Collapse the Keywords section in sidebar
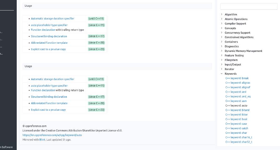The width and height of the screenshot is (280, 150). click(221, 74)
